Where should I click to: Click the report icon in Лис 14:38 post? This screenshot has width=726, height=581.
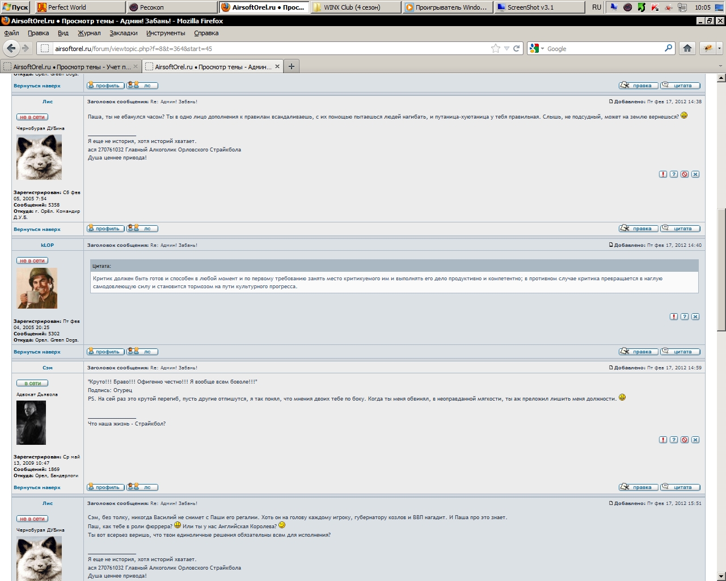pyautogui.click(x=662, y=174)
